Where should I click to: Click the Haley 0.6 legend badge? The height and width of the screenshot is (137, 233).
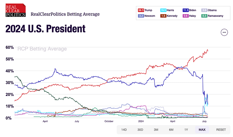[x=186, y=16]
